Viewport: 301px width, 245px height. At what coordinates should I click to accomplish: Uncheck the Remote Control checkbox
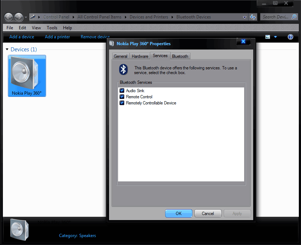coord(122,96)
